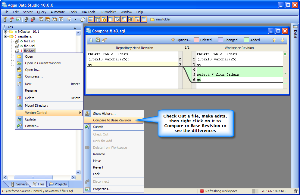Click the connect server plug icon

pyautogui.click(x=27, y=19)
